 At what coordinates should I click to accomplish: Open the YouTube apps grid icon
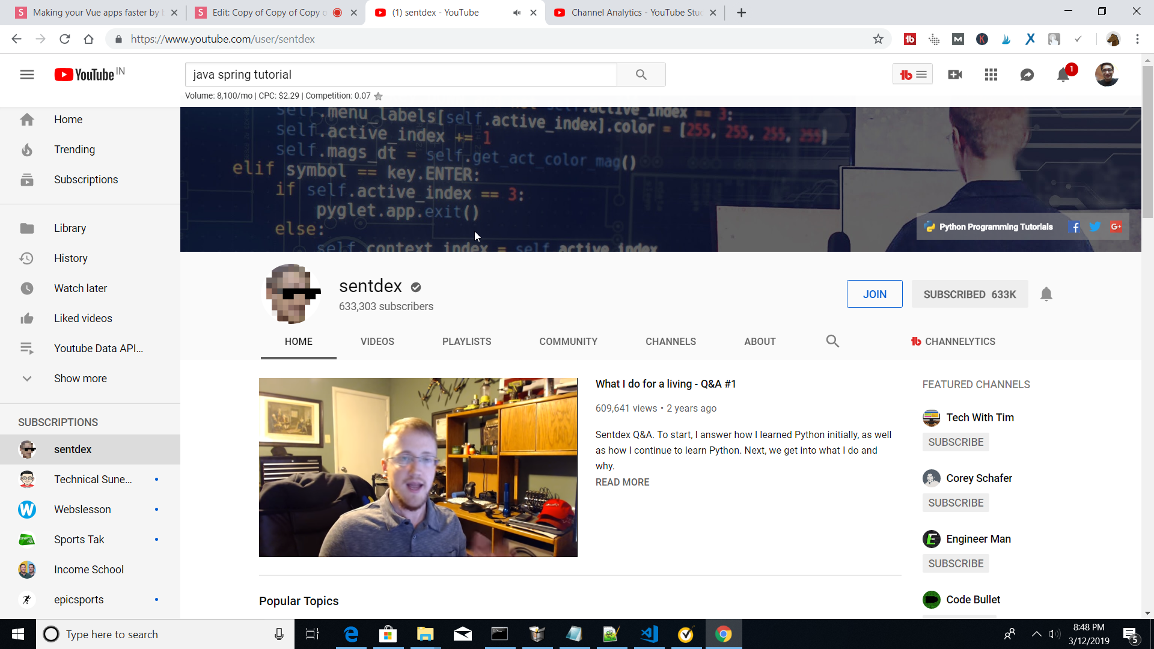991,75
